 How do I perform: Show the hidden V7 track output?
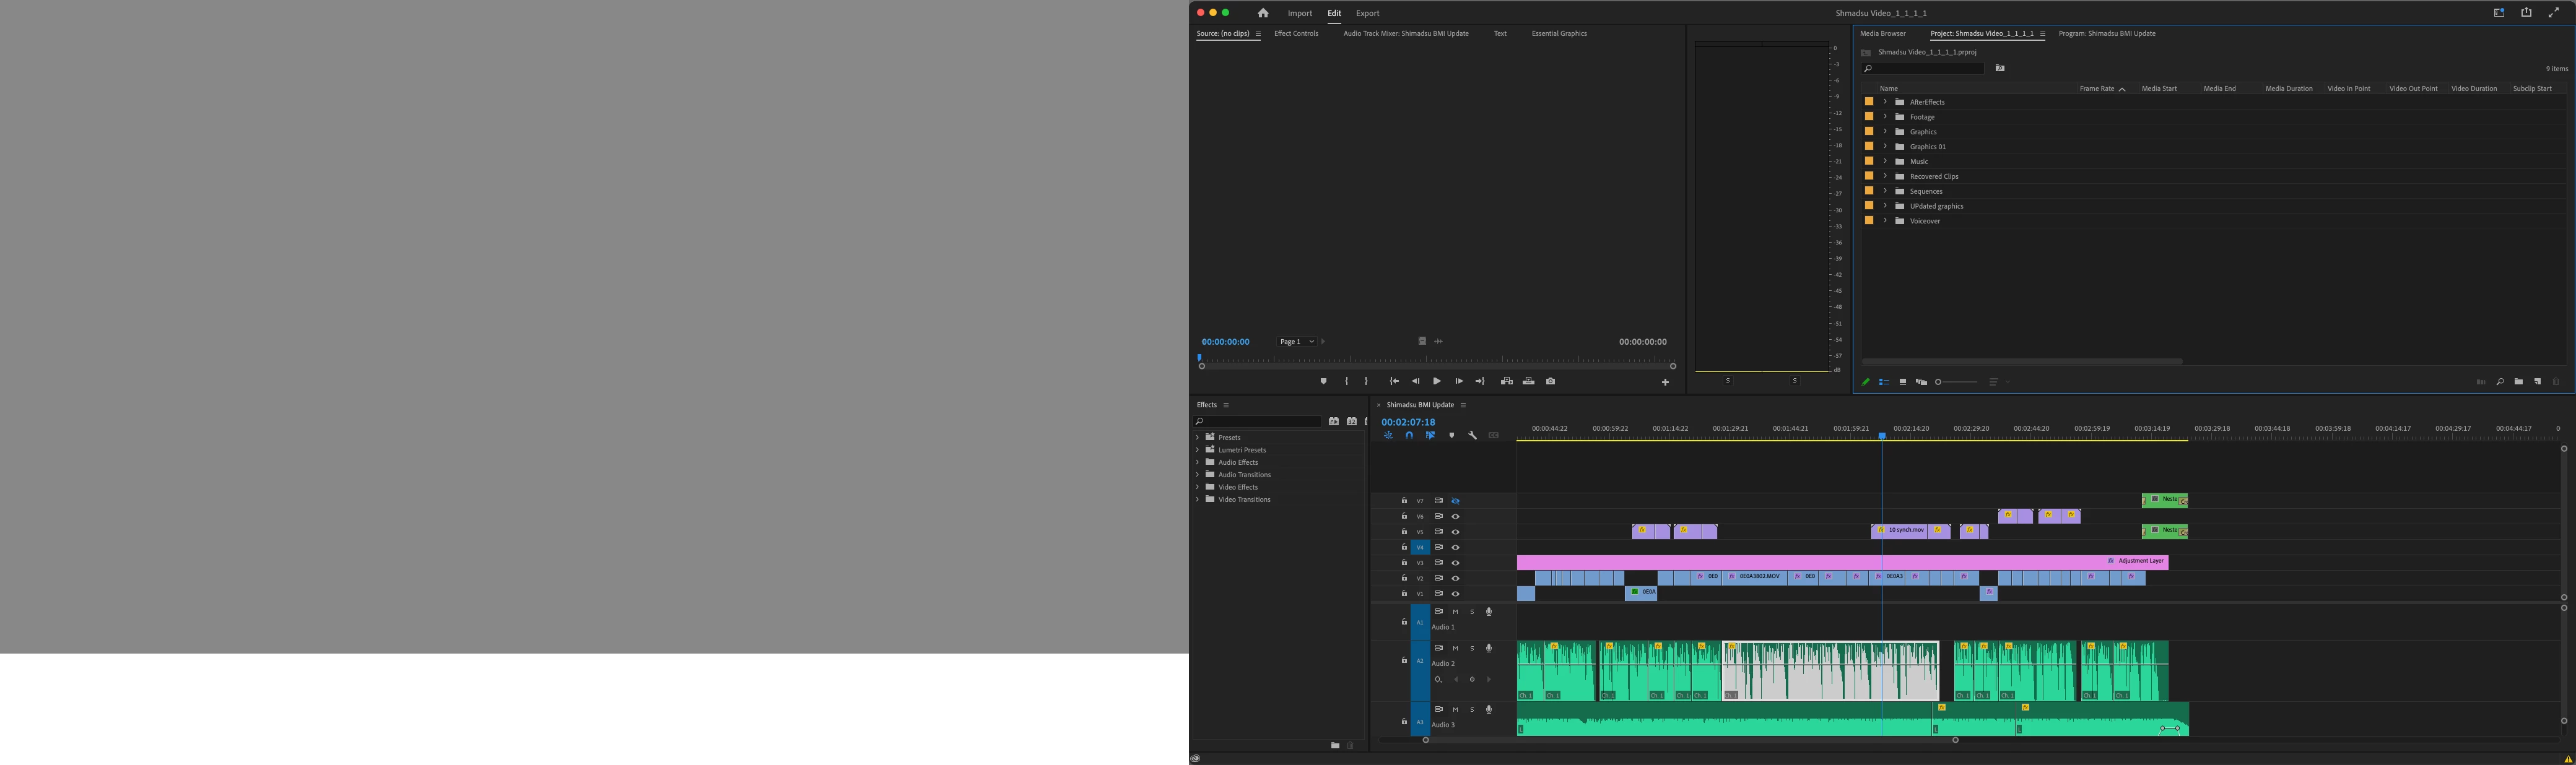[1455, 501]
